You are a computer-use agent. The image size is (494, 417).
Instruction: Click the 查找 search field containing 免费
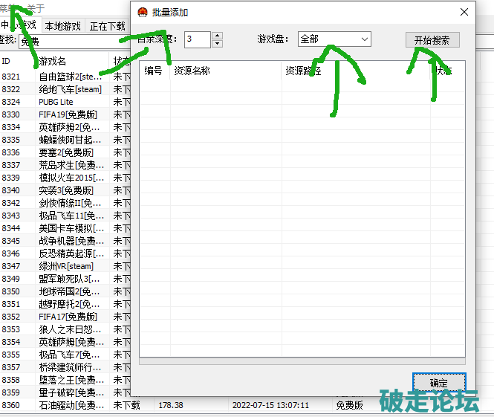[74, 41]
